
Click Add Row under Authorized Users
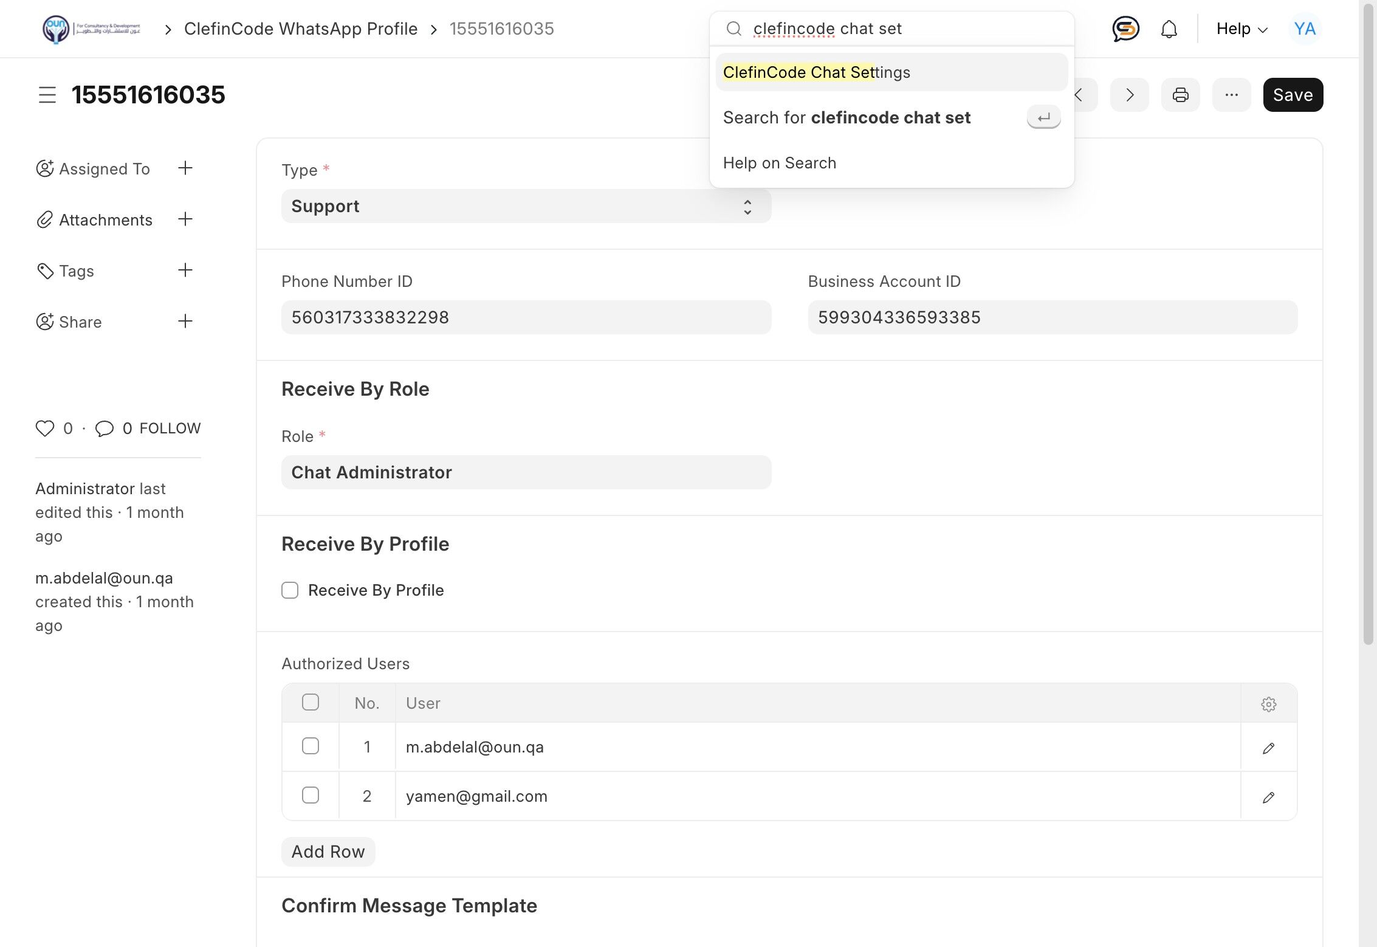click(x=328, y=852)
